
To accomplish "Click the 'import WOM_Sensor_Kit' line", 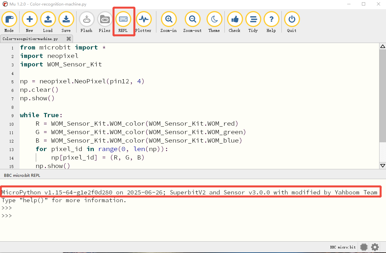I will pyautogui.click(x=61, y=64).
